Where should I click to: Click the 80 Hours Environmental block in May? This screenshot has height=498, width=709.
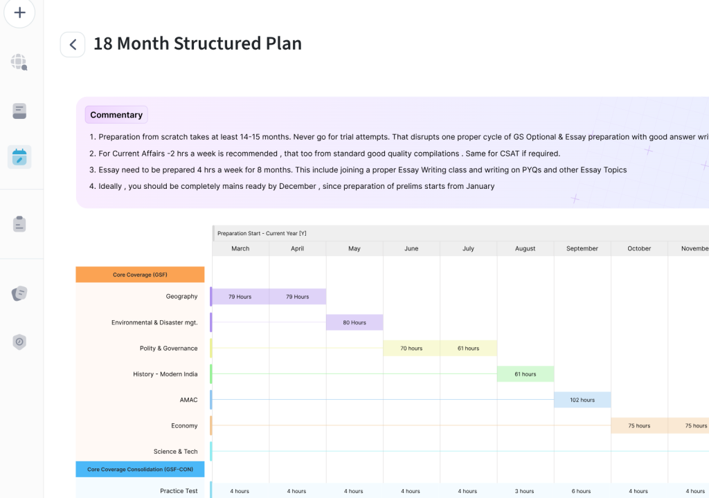(354, 322)
